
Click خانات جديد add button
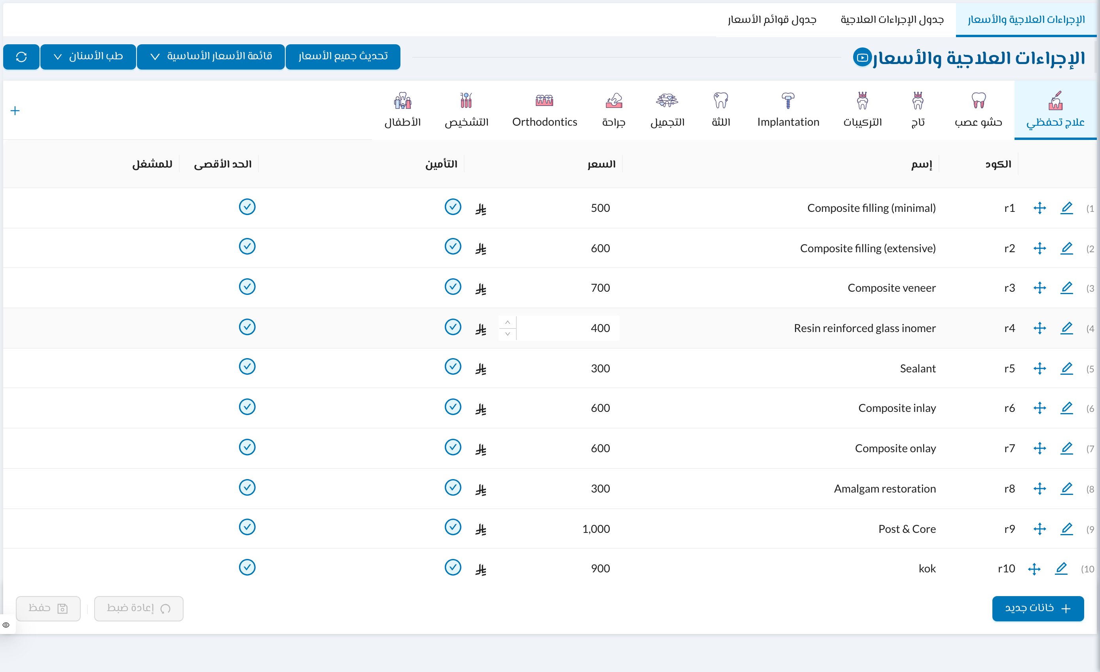point(1038,608)
